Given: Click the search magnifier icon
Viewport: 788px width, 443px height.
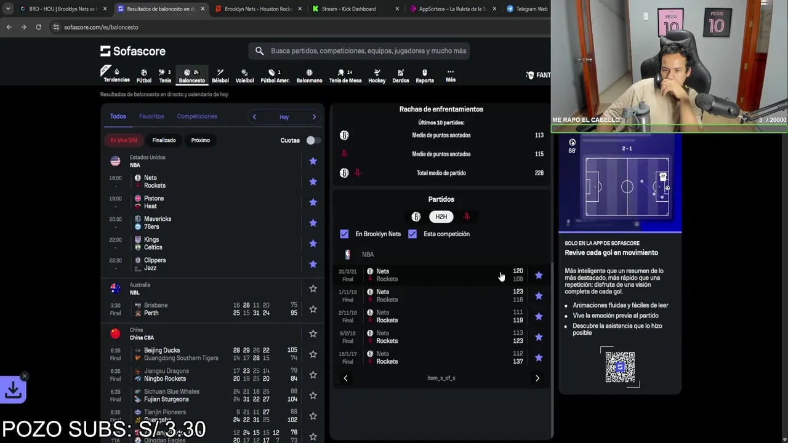Looking at the screenshot, I should pos(259,51).
